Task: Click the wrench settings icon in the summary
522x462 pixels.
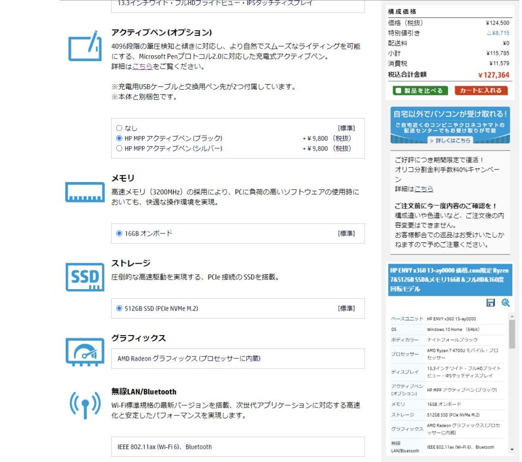Action: [505, 302]
